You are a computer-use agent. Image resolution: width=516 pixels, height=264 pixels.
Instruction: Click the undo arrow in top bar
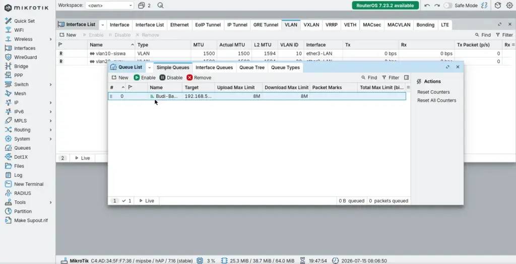(427, 5)
